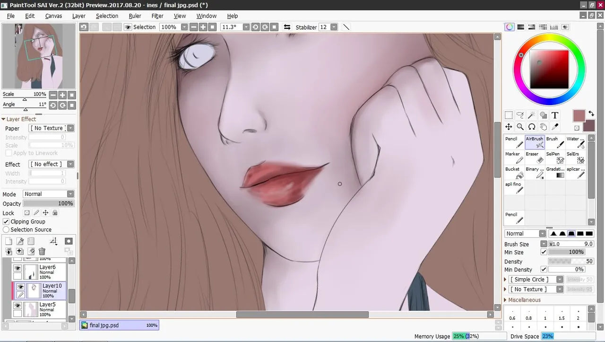Select the Text tool icon
This screenshot has height=342, width=605.
[555, 115]
